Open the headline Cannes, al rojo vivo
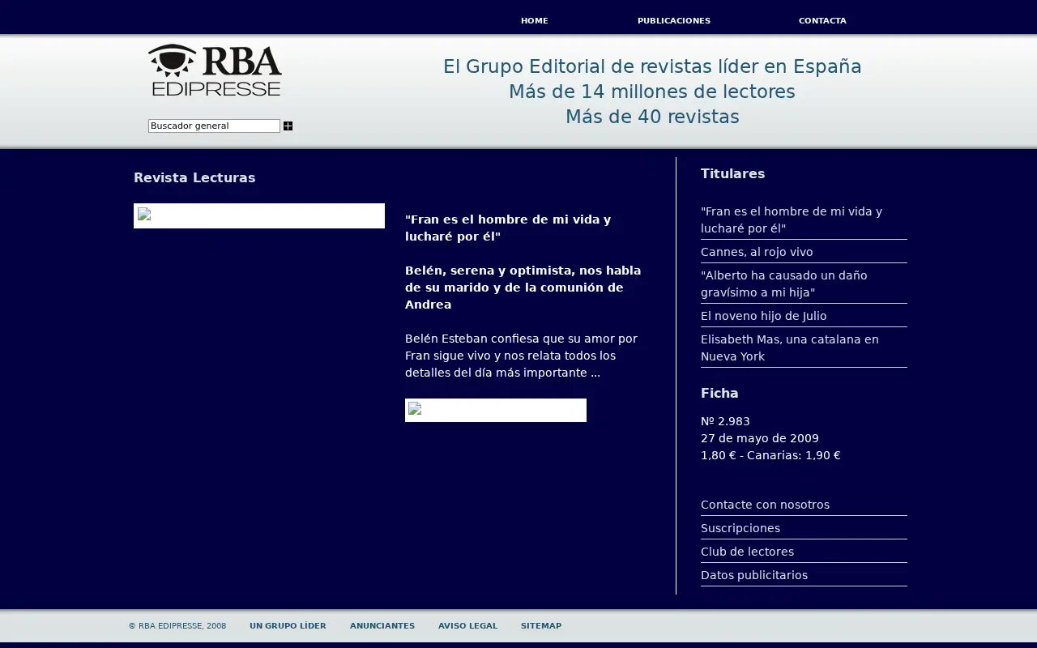 tap(757, 252)
